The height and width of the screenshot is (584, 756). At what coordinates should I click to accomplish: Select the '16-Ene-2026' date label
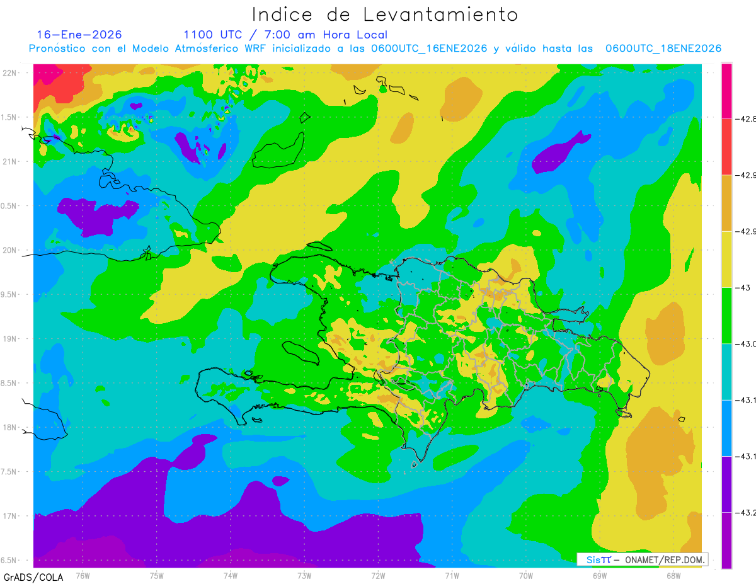pos(79,35)
